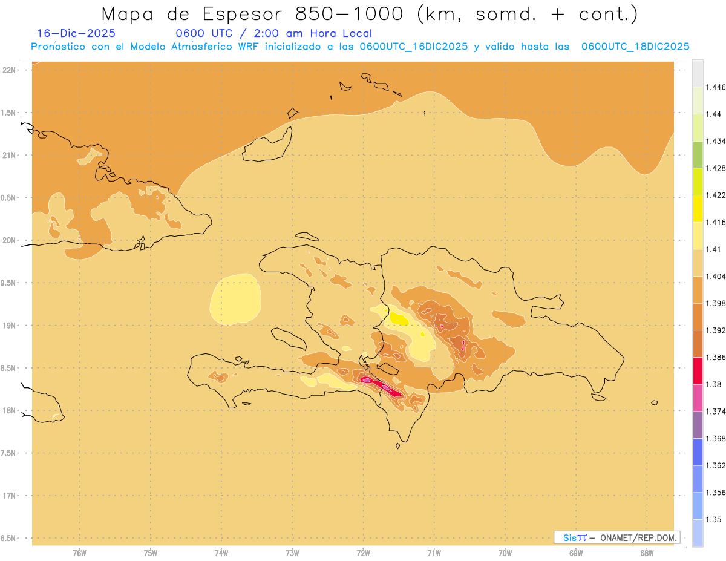Click the "22N" latitude label
726x561 pixels.
(x=10, y=70)
